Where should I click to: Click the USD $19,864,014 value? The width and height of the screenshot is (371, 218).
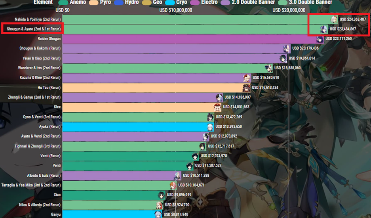[x=302, y=58]
